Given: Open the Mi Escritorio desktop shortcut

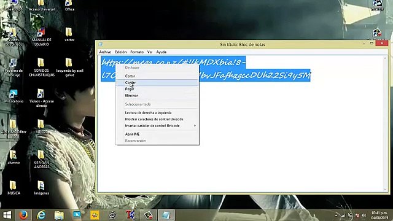Looking at the screenshot, I should point(14,96).
